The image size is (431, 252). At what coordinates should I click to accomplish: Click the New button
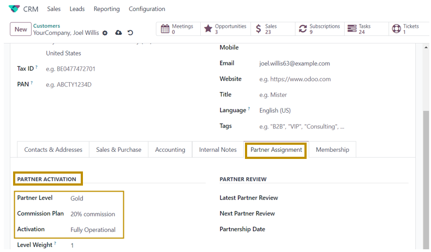21,29
